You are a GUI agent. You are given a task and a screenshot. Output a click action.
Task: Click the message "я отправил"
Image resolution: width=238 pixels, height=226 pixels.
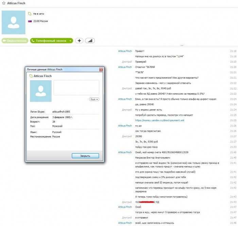141,217
